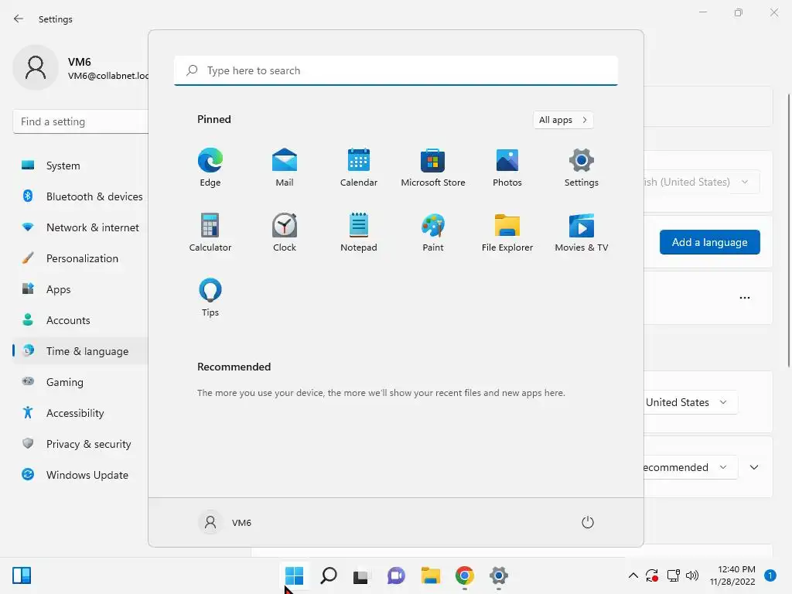The height and width of the screenshot is (594, 792).
Task: Launch Paint app
Action: pos(433,232)
